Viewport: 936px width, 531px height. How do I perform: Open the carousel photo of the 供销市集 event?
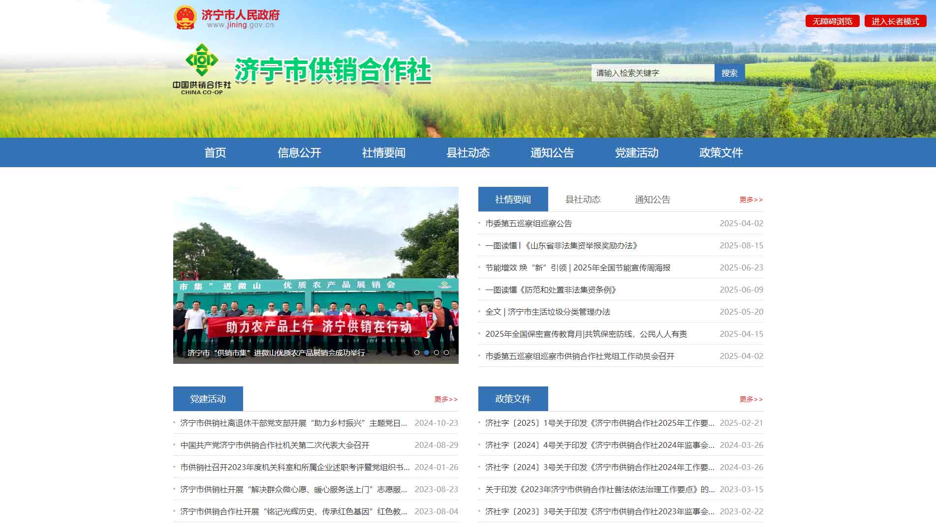tap(316, 275)
